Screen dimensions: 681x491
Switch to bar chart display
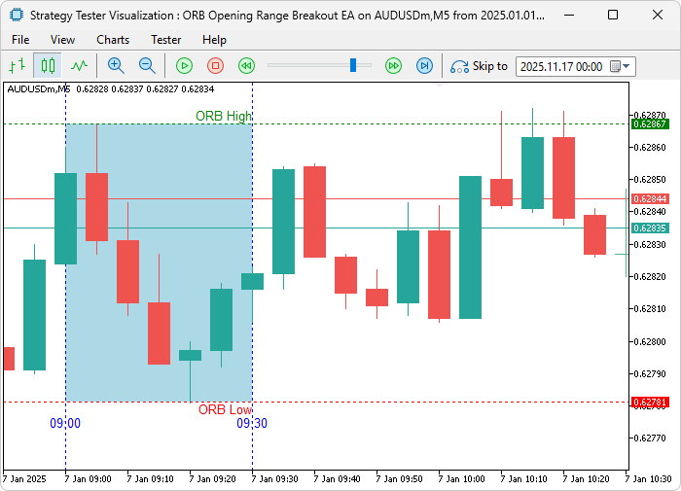[17, 66]
